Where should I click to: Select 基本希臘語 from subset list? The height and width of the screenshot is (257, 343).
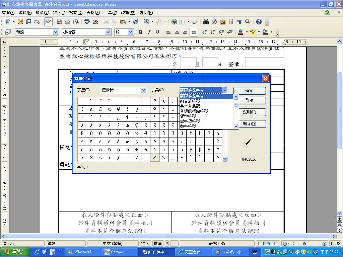point(190,106)
